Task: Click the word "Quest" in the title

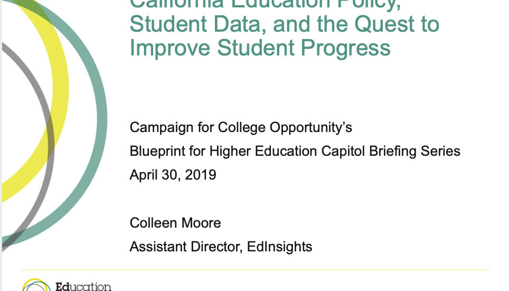Action: coord(379,24)
